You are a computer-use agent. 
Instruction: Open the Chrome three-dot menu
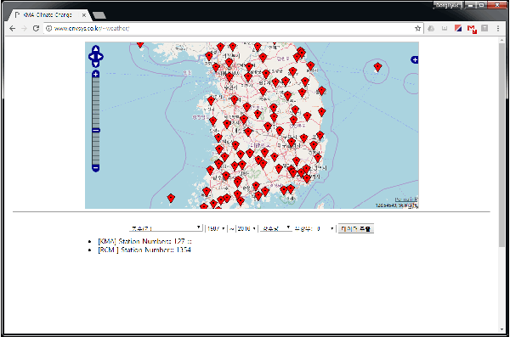pyautogui.click(x=498, y=29)
